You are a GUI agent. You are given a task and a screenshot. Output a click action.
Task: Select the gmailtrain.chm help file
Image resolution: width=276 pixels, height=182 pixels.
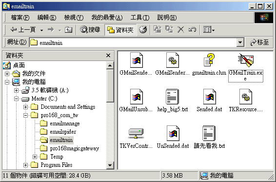click(x=209, y=61)
